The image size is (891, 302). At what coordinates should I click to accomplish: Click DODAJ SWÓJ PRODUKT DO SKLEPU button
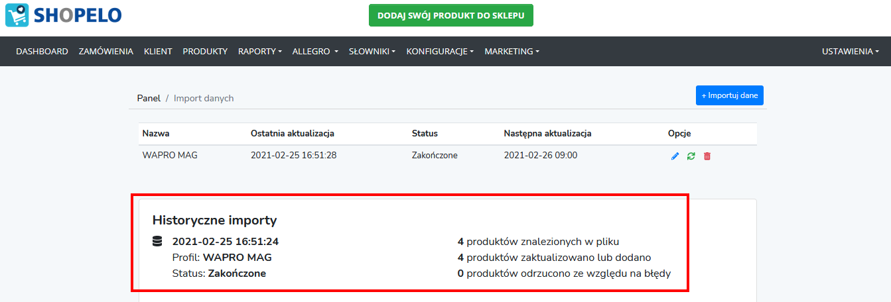pos(451,15)
